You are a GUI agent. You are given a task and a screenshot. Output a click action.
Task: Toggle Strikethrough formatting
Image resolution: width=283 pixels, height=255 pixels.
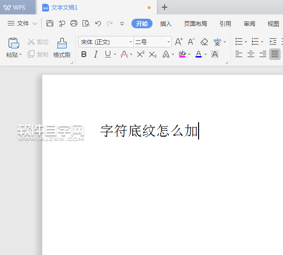[x=124, y=54]
